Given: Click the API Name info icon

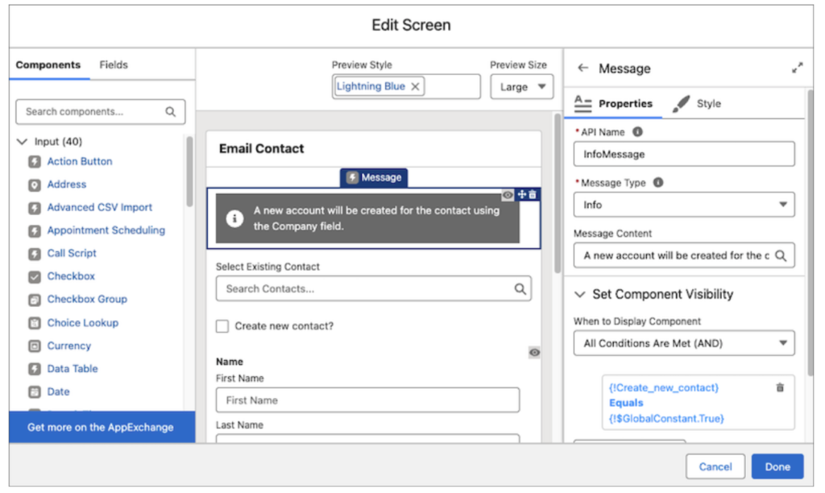Looking at the screenshot, I should point(638,131).
